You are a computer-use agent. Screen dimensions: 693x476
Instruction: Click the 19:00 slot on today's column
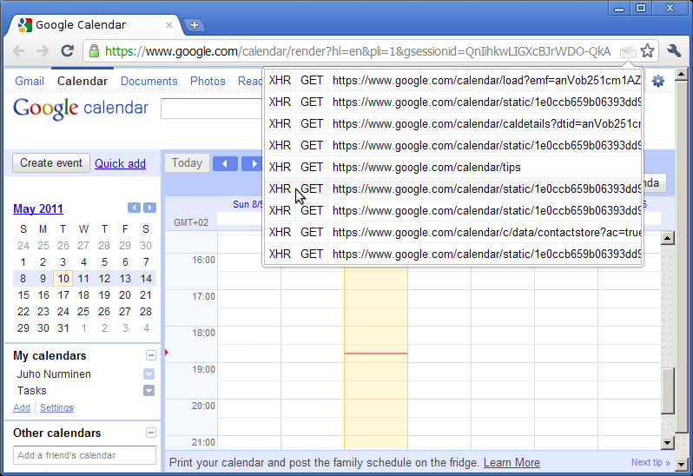coord(376,372)
